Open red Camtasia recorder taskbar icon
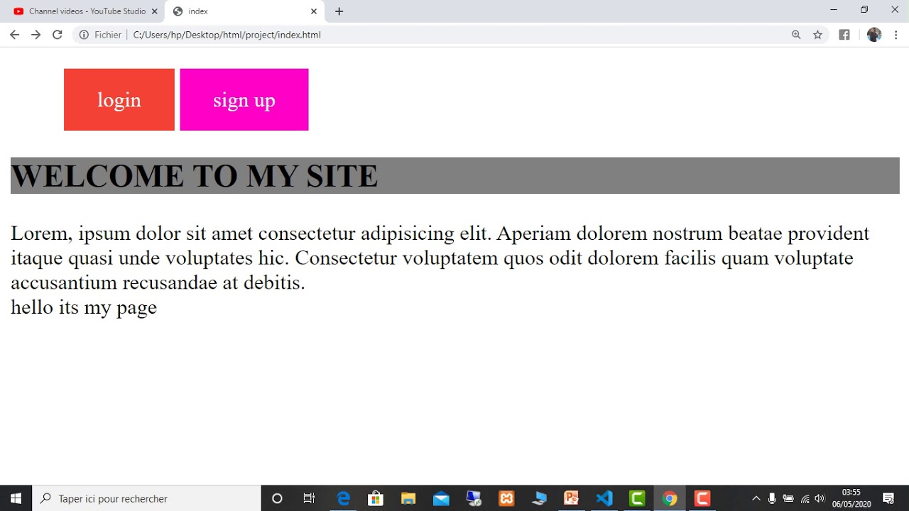This screenshot has width=909, height=511. [702, 498]
